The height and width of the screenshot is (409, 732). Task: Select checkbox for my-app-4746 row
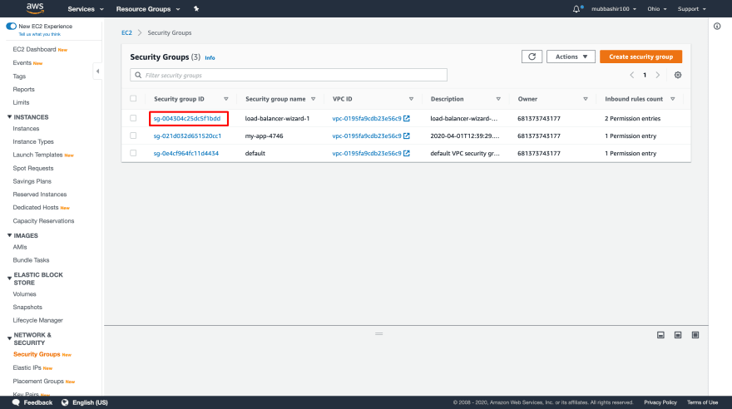click(x=133, y=136)
